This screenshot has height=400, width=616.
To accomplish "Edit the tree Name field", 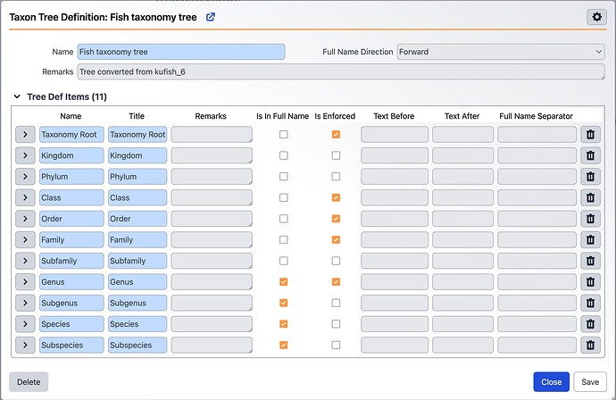I will tap(181, 52).
